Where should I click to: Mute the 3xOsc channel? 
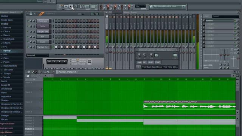(x=28, y=26)
